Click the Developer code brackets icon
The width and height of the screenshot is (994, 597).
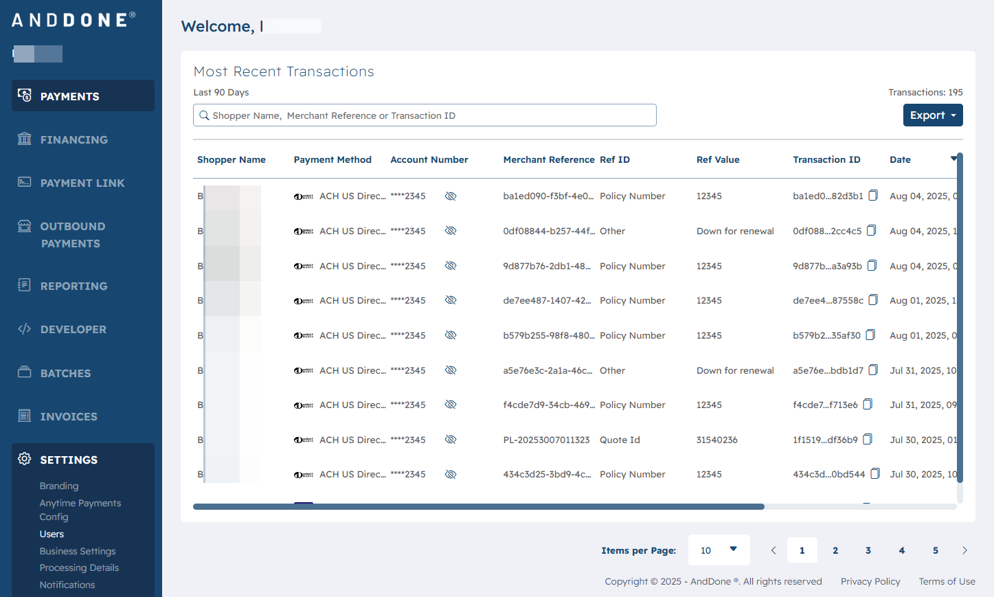[x=25, y=329]
